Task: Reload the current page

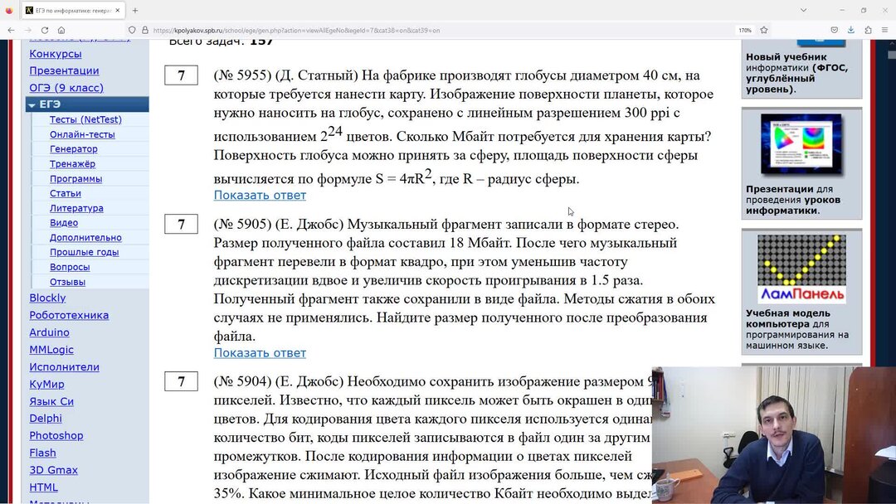Action: point(44,30)
